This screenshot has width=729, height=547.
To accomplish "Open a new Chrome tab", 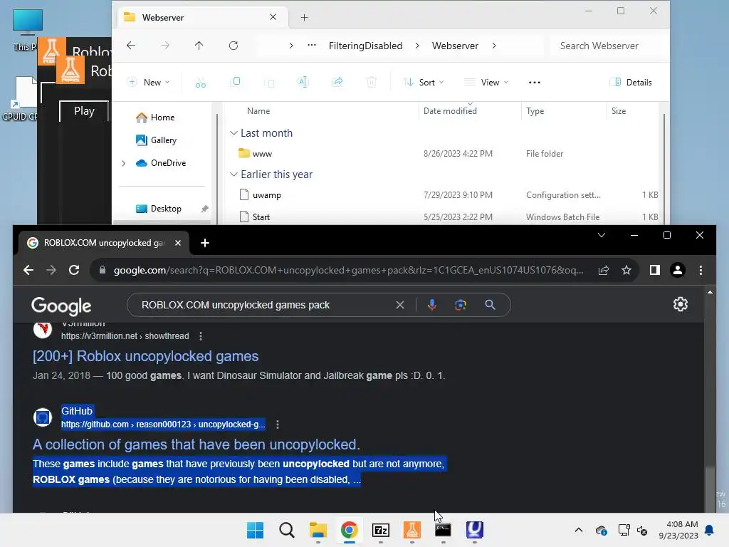I will pyautogui.click(x=205, y=243).
